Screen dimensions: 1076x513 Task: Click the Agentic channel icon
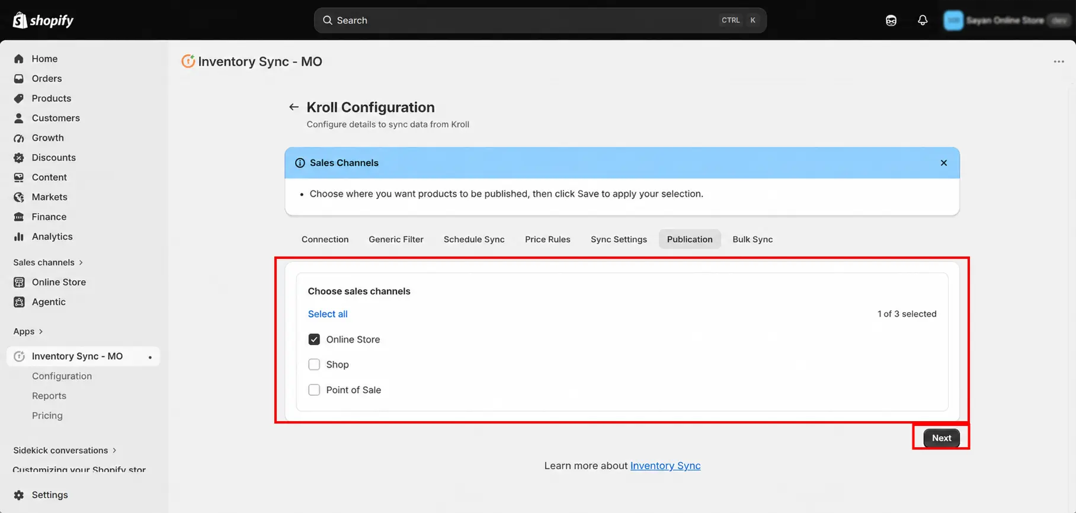tap(19, 302)
